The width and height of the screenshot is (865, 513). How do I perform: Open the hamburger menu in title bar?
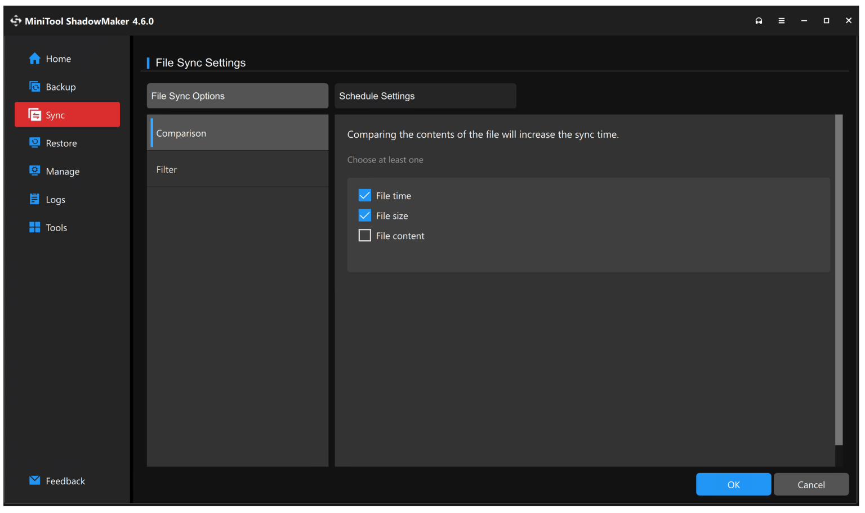point(782,21)
